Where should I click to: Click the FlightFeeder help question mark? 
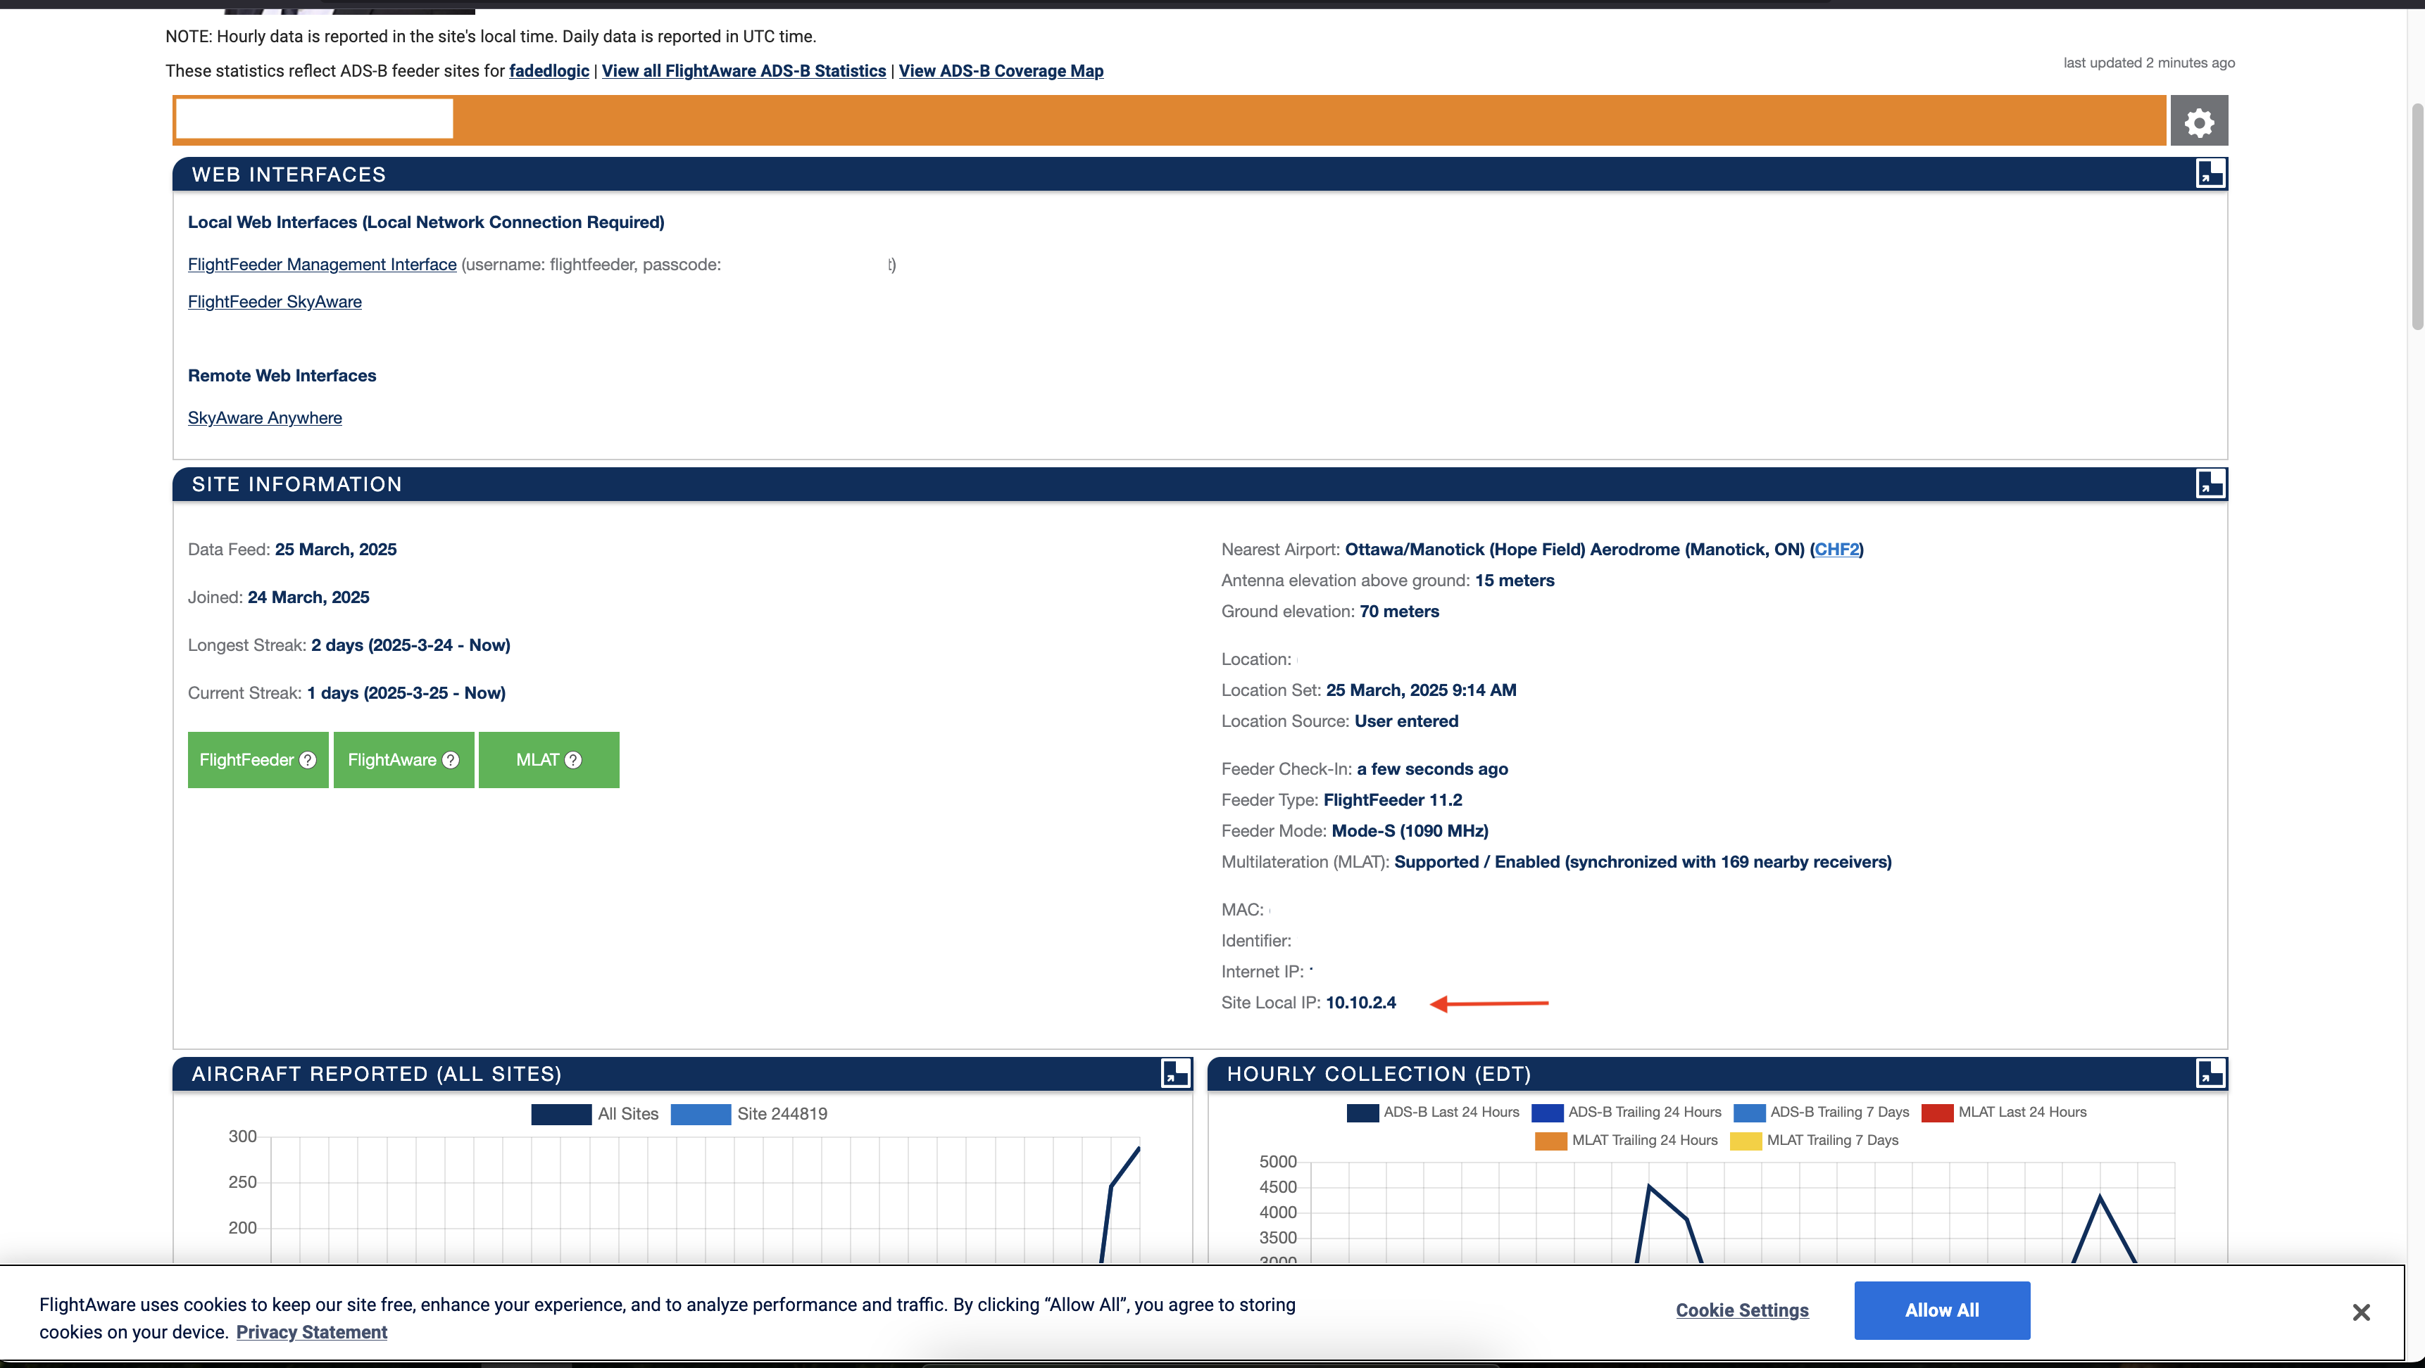(308, 760)
